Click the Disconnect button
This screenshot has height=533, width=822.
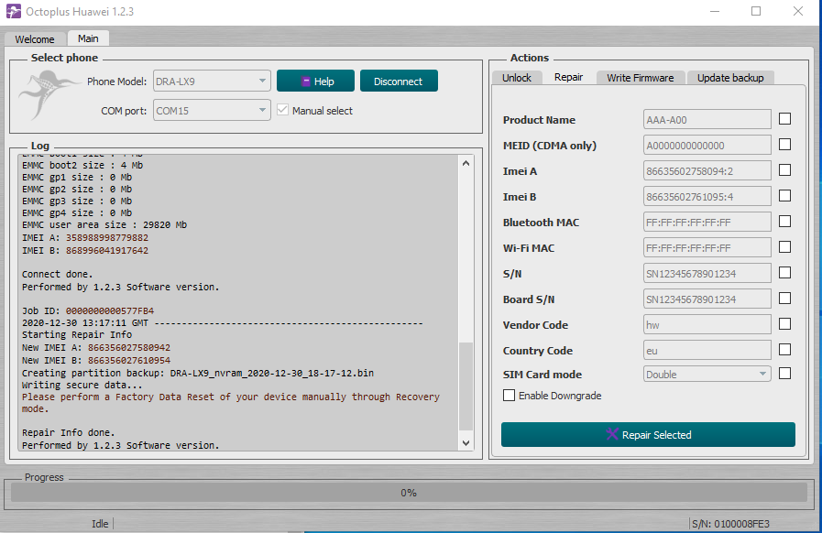coord(399,82)
